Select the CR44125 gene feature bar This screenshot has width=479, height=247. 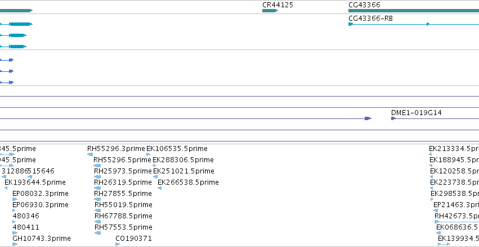tap(270, 11)
